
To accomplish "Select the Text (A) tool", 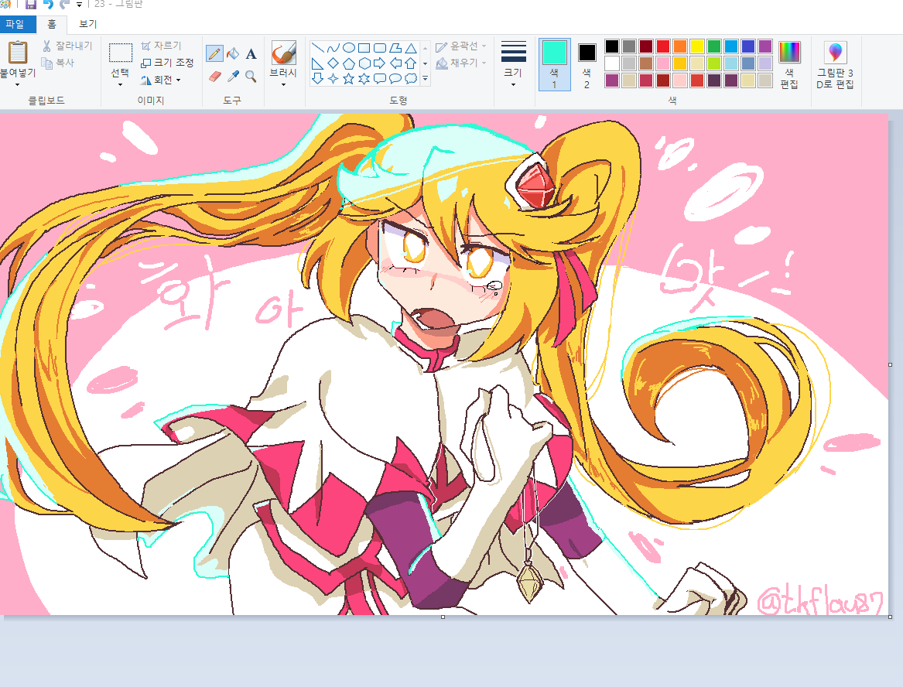I will click(x=251, y=54).
